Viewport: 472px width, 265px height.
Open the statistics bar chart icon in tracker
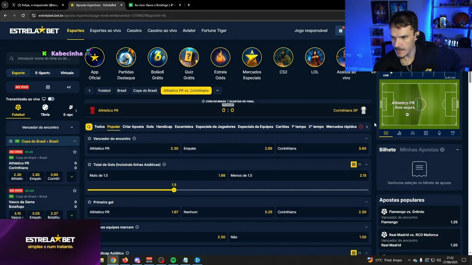(x=399, y=133)
